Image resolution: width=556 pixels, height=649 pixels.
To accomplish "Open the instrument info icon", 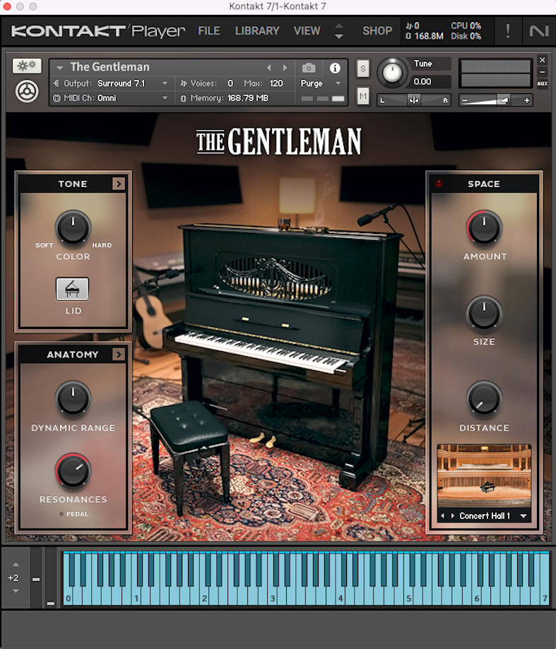I will tap(335, 68).
